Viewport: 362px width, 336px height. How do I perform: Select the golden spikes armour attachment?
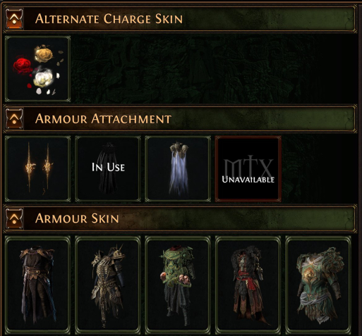click(37, 169)
